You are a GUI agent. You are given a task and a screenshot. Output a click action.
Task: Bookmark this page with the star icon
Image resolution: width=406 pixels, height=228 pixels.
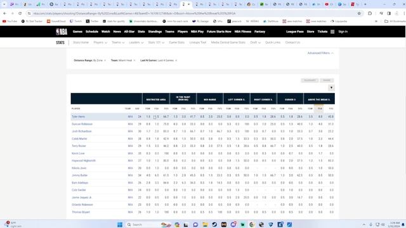(359, 13)
